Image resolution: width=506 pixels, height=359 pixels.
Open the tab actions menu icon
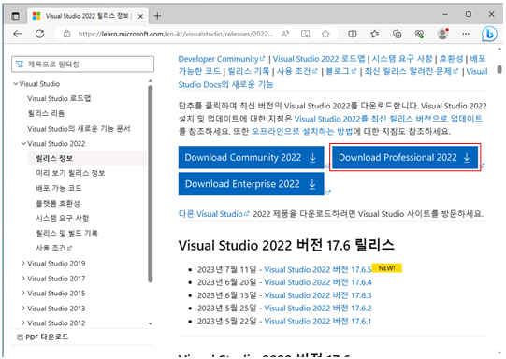[15, 16]
